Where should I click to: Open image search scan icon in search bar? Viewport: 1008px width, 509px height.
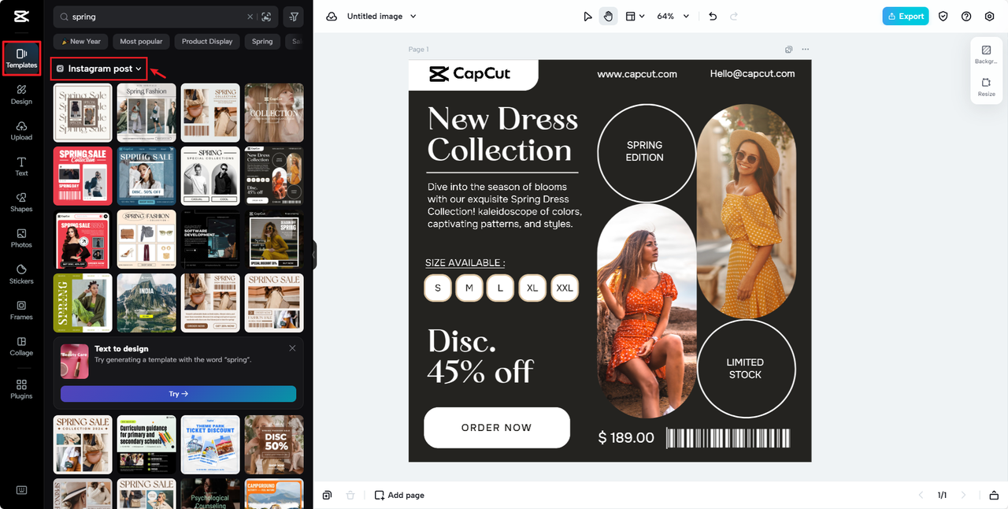266,17
